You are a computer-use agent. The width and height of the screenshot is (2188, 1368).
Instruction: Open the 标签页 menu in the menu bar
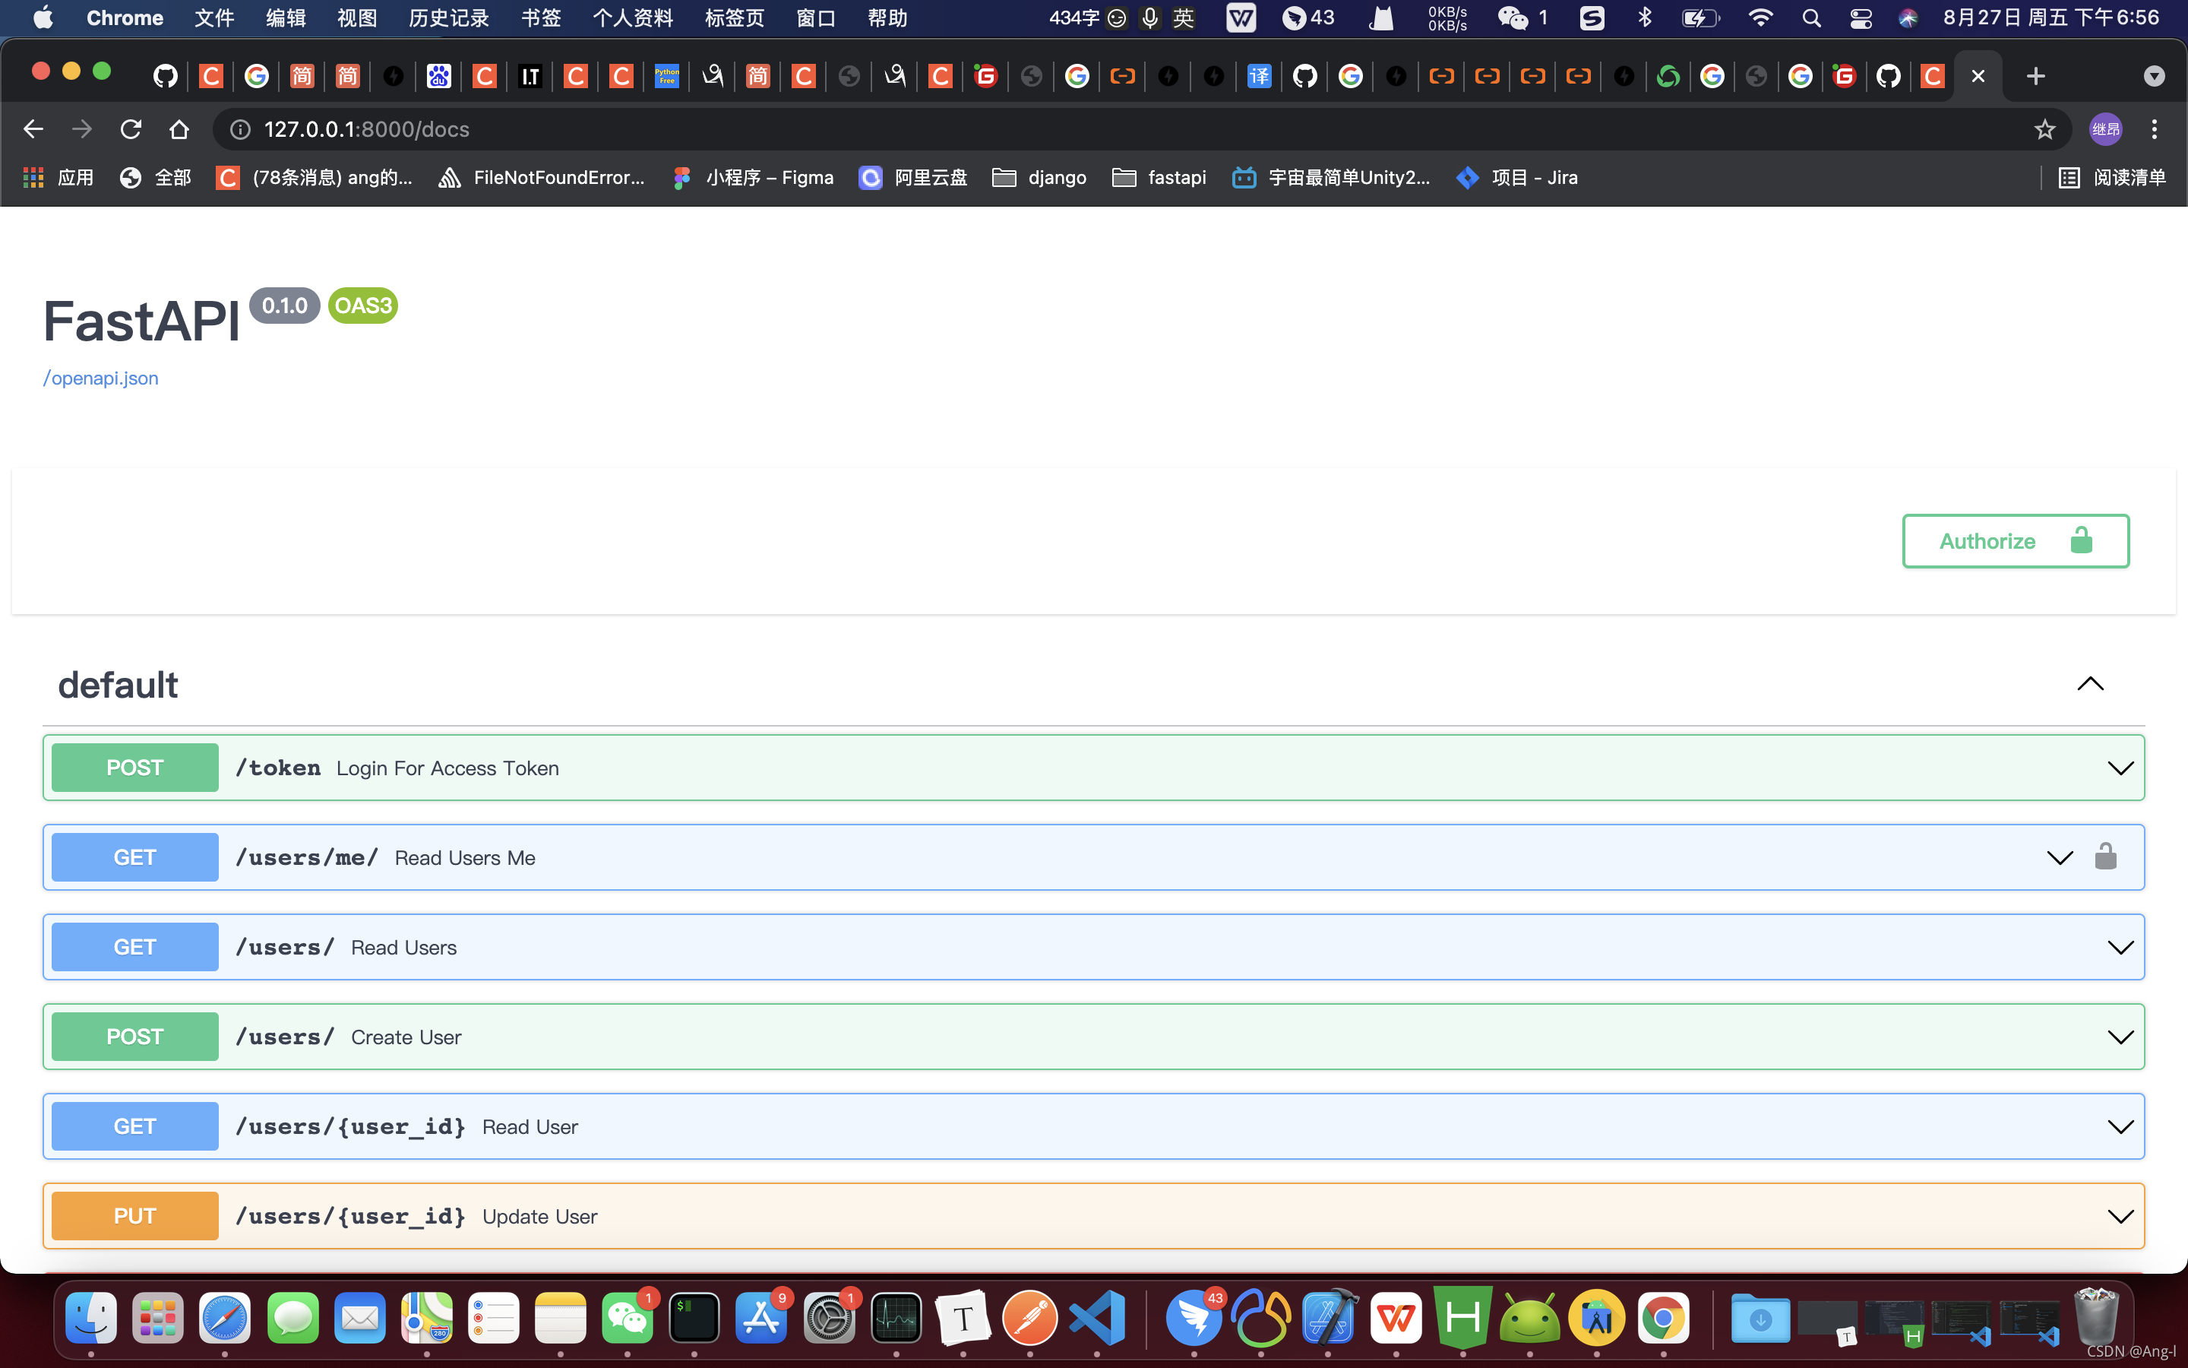(x=734, y=18)
